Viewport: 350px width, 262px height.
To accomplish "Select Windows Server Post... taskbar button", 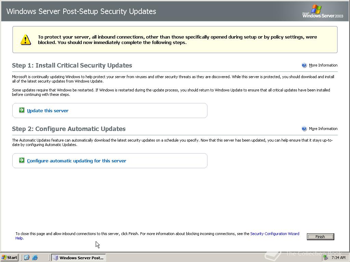I will (79, 258).
